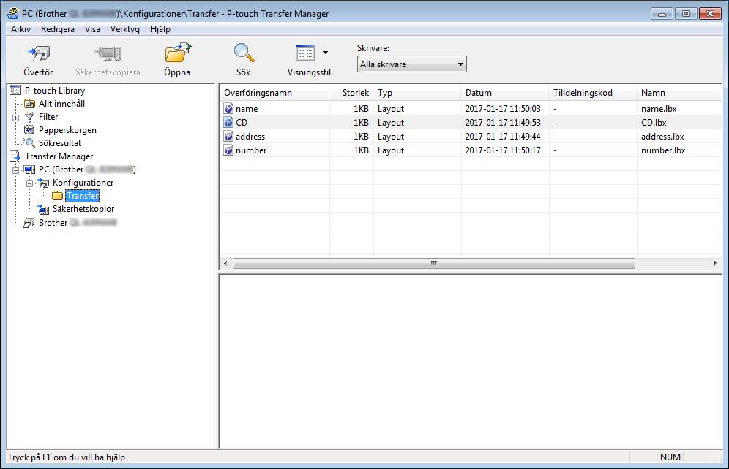
Task: Open the Hjälp menu
Action: tap(160, 28)
